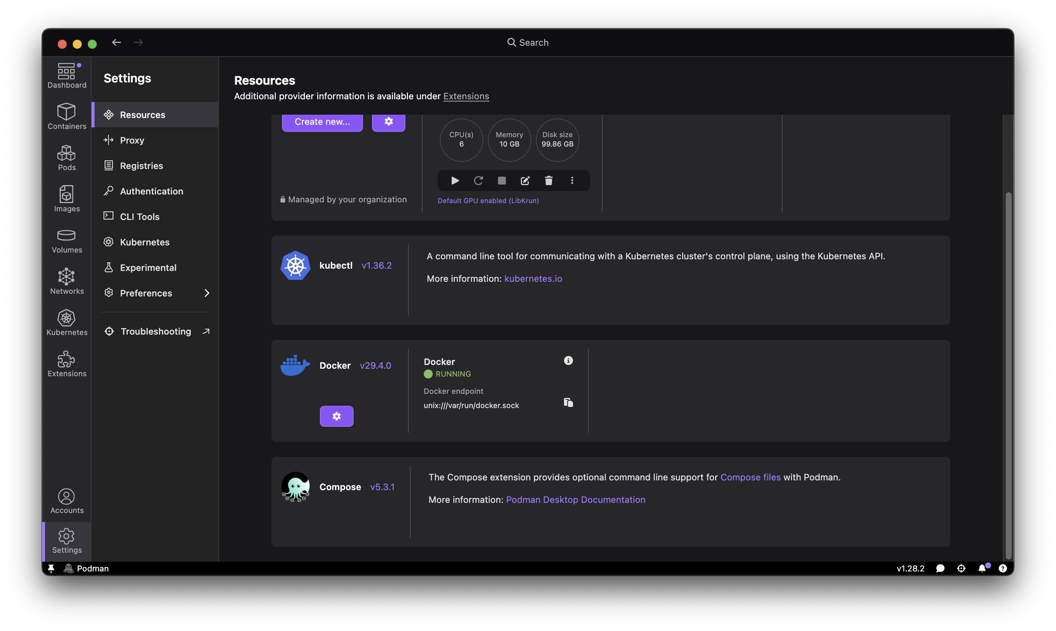
Task: Click the Docker version v29.4.0
Action: 375,365
